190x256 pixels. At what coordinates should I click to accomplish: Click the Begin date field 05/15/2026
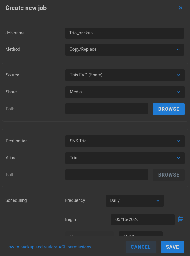coord(143,219)
